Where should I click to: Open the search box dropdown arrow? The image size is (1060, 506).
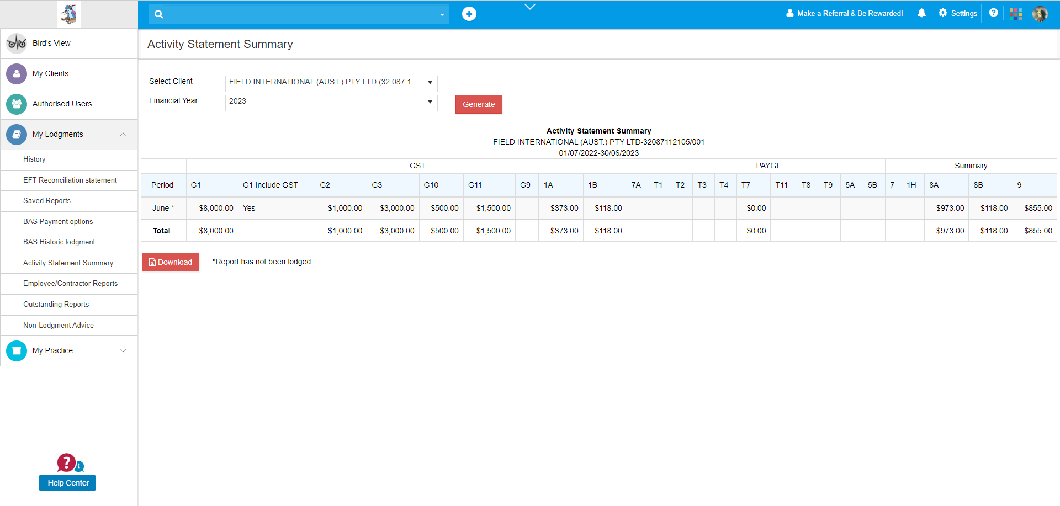click(442, 15)
